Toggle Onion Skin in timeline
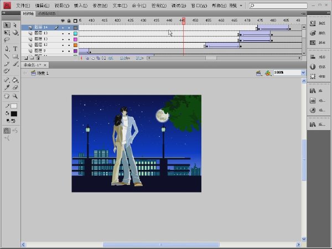This screenshot has width=332, height=249. [87, 58]
